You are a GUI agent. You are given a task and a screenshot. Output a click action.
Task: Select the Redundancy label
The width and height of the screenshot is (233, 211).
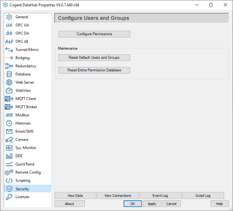[x=26, y=66]
